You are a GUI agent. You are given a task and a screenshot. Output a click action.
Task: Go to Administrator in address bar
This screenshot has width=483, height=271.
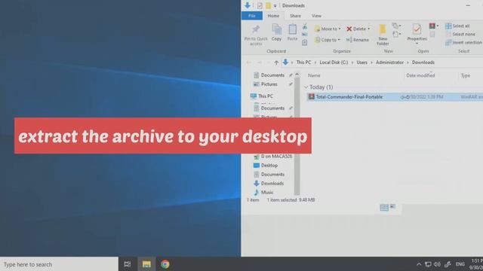(x=389, y=62)
